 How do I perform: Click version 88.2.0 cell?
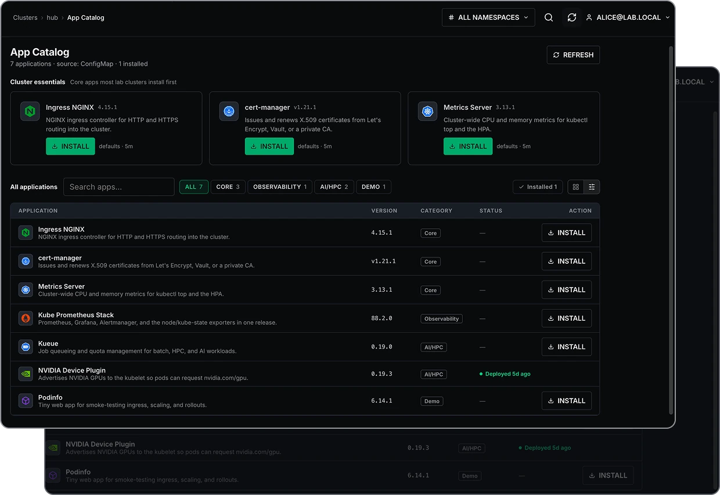pyautogui.click(x=382, y=318)
